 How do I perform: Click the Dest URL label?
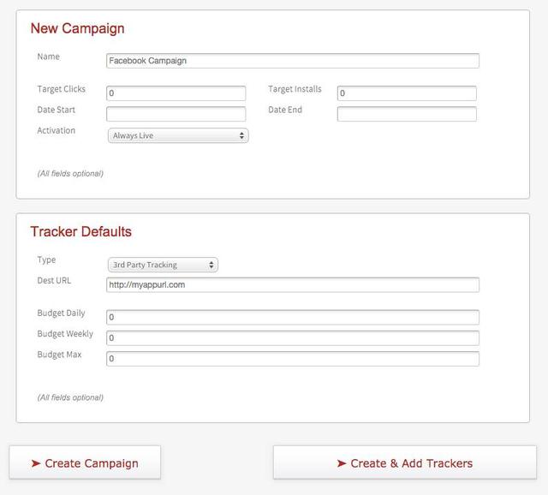point(54,281)
